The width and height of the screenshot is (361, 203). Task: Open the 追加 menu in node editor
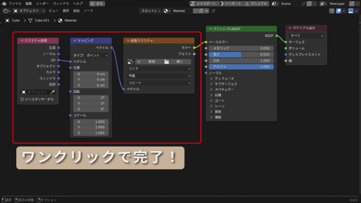tap(76, 11)
